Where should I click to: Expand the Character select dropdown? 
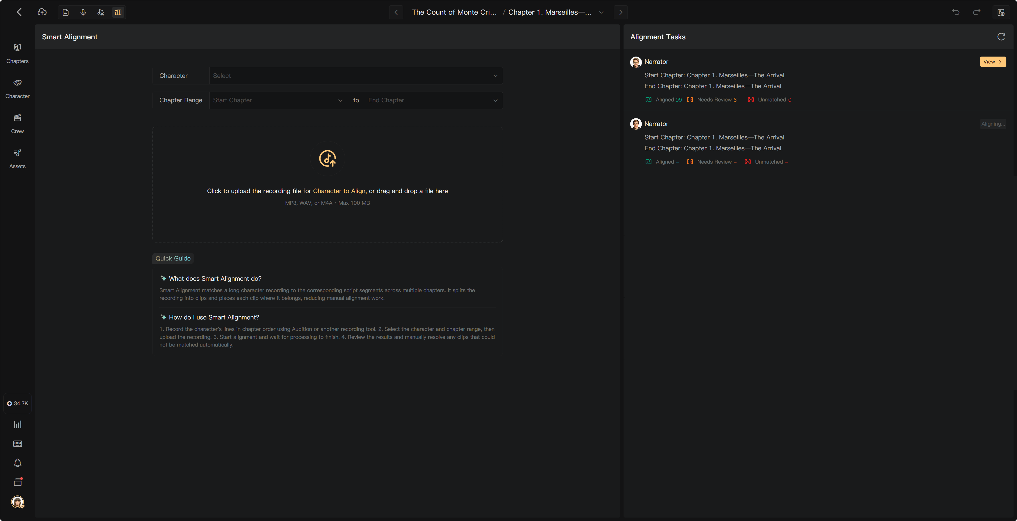point(356,75)
